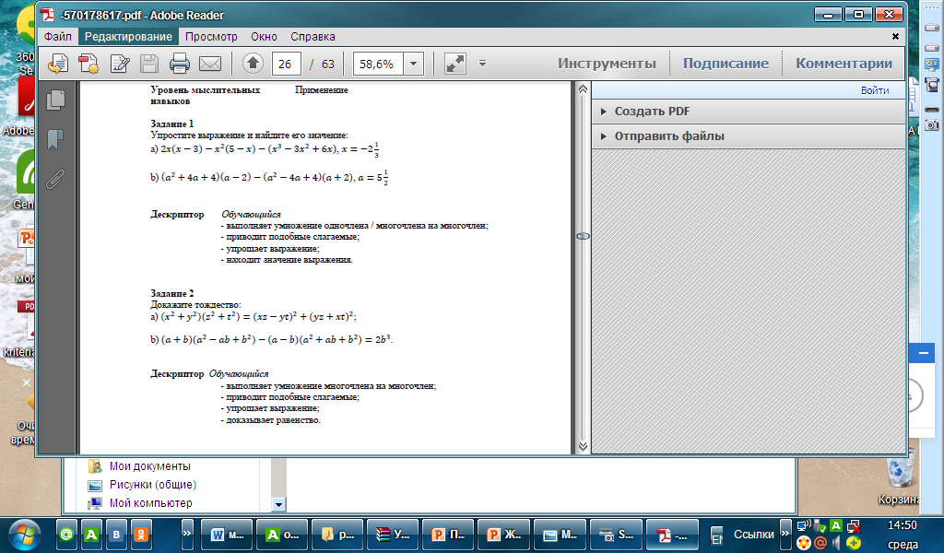Open the Page Thumbnails panel icon
944x553 pixels.
coord(55,100)
